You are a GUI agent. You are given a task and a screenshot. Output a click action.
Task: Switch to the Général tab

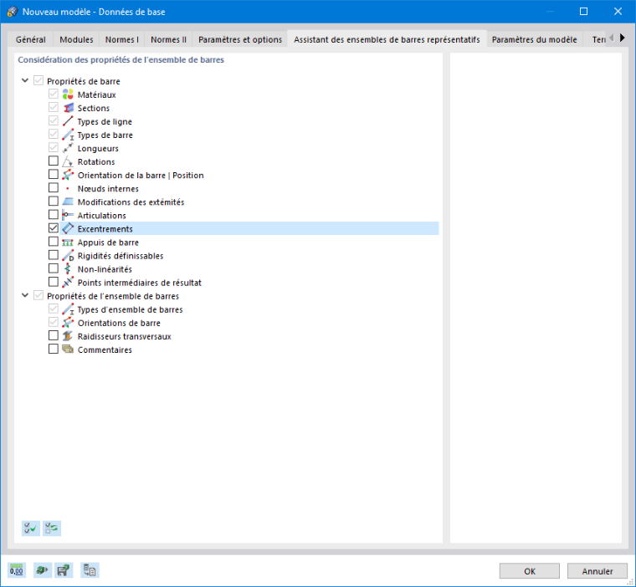tap(31, 39)
